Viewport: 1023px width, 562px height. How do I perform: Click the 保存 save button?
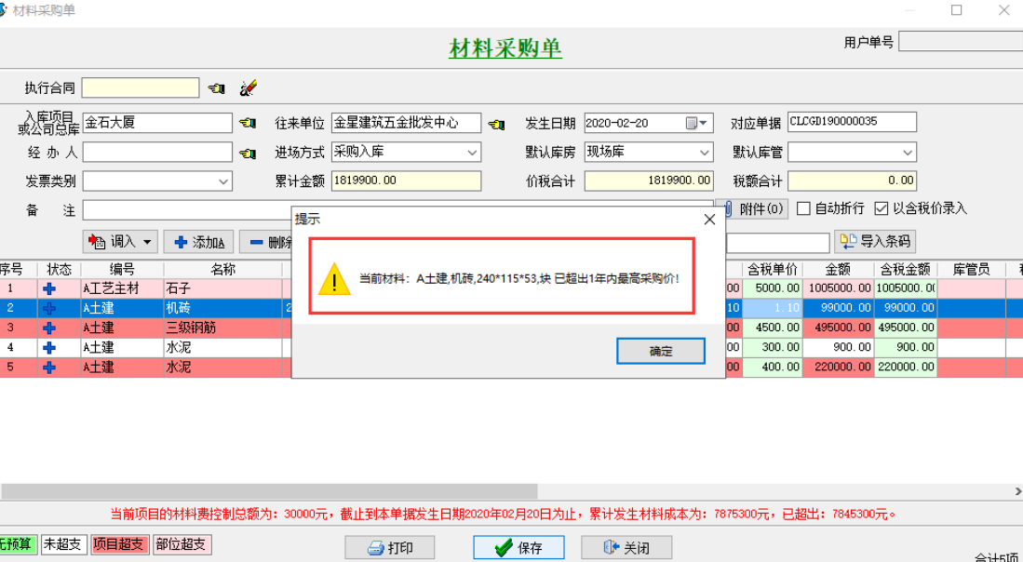point(518,547)
